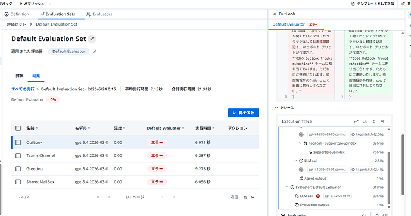Viewport: 411px width, 216px height.
Task: Go to the previous results page
Action: click(110, 197)
